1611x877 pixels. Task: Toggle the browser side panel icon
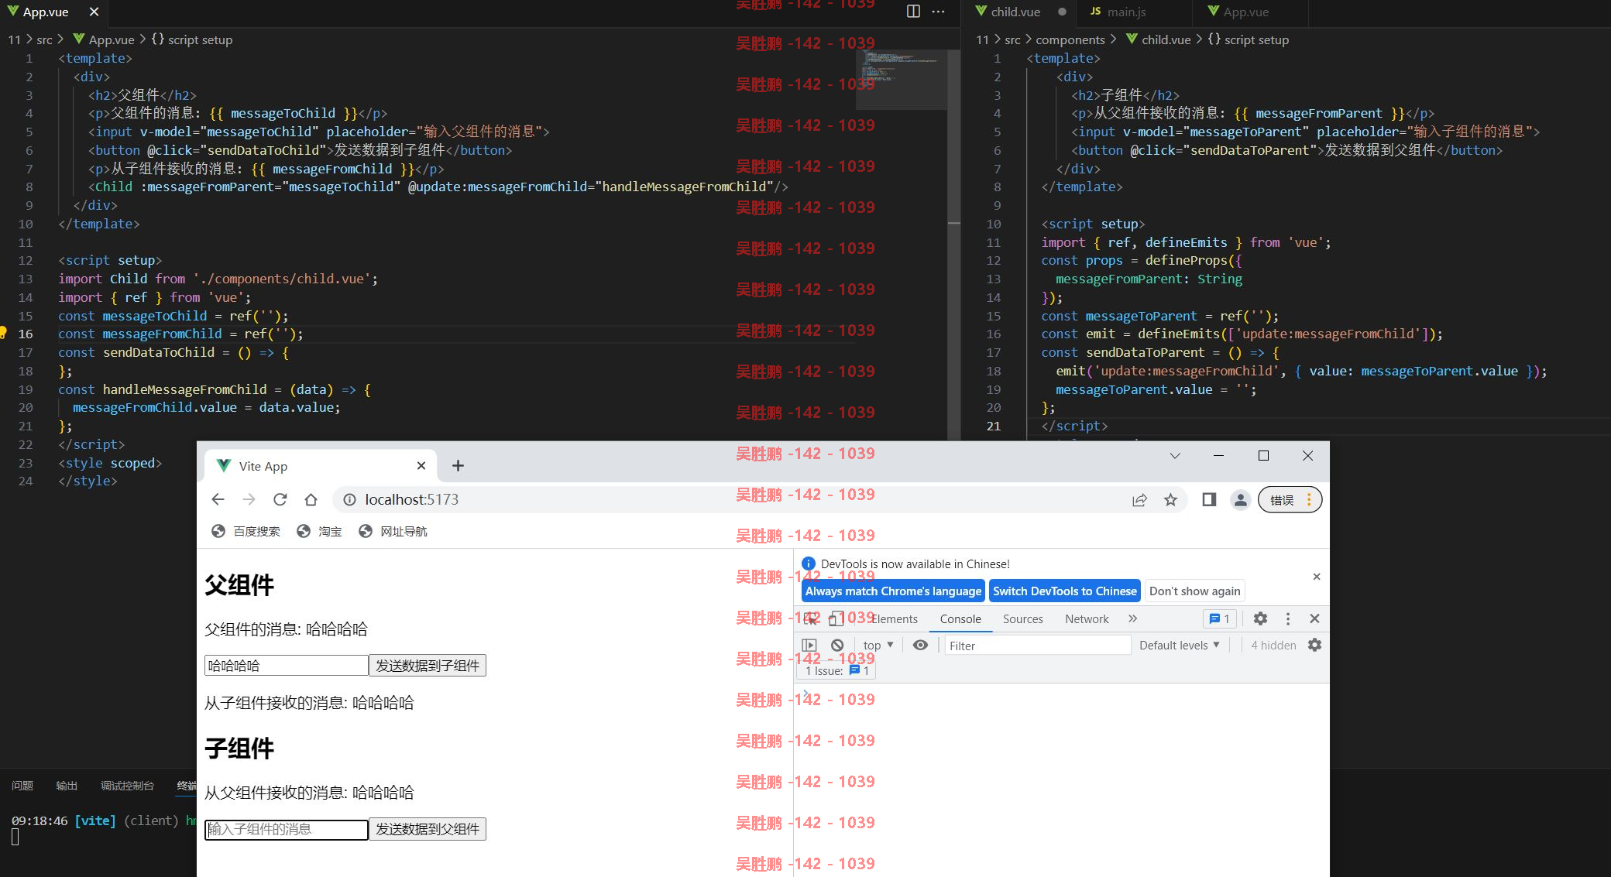pyautogui.click(x=1209, y=500)
